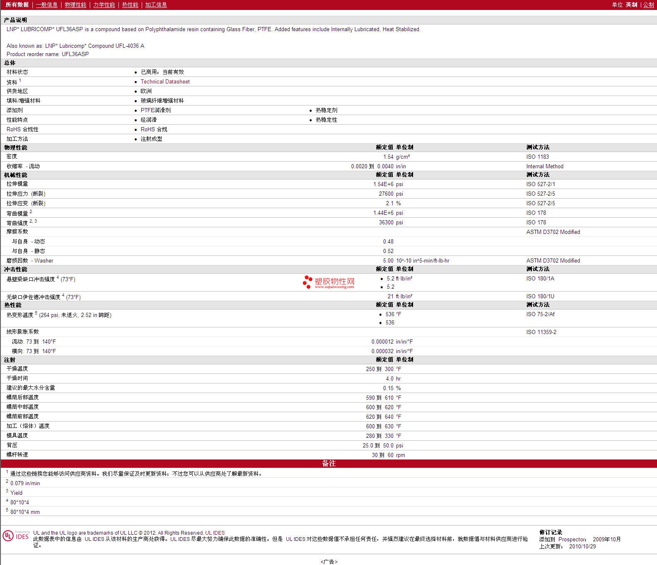657x565 pixels.
Task: Click the value 21 ft·lb/in²
Action: pos(400,296)
